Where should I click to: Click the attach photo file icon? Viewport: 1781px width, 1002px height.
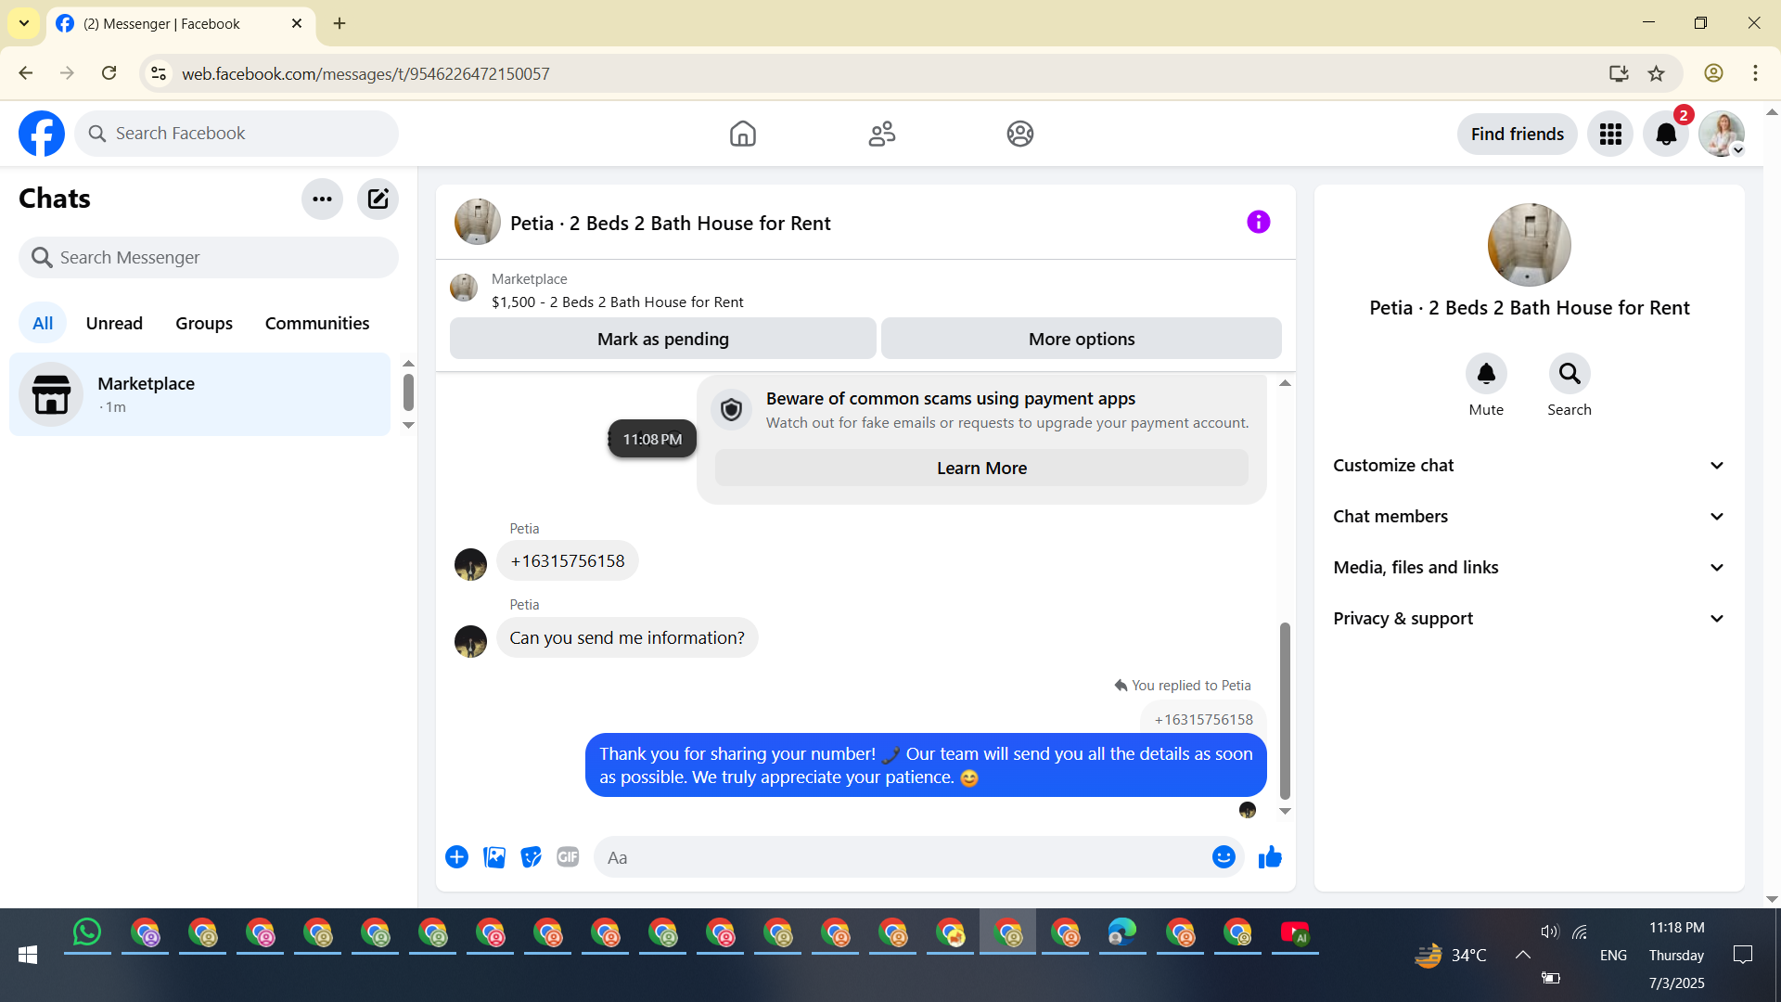pos(494,857)
